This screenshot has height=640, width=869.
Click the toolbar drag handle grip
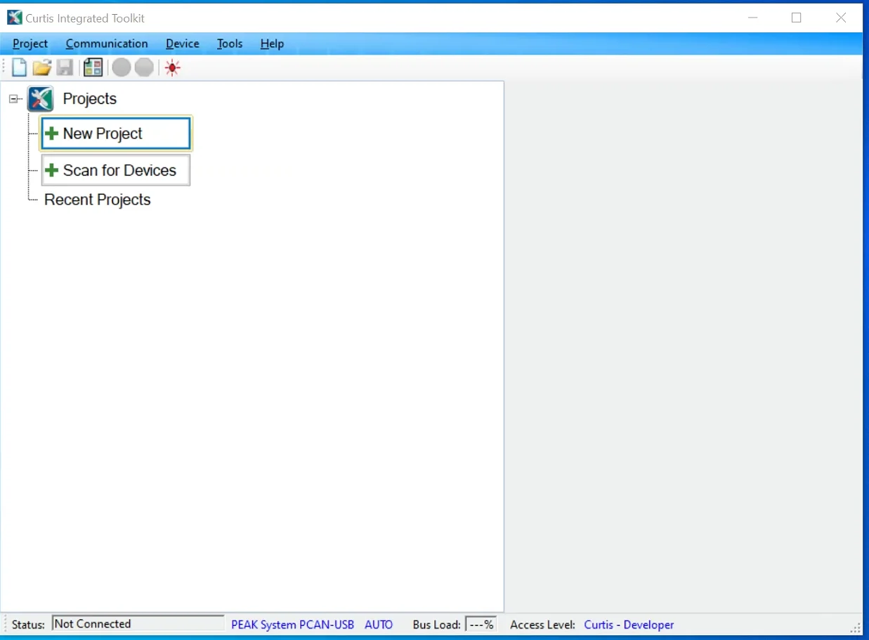(5, 68)
